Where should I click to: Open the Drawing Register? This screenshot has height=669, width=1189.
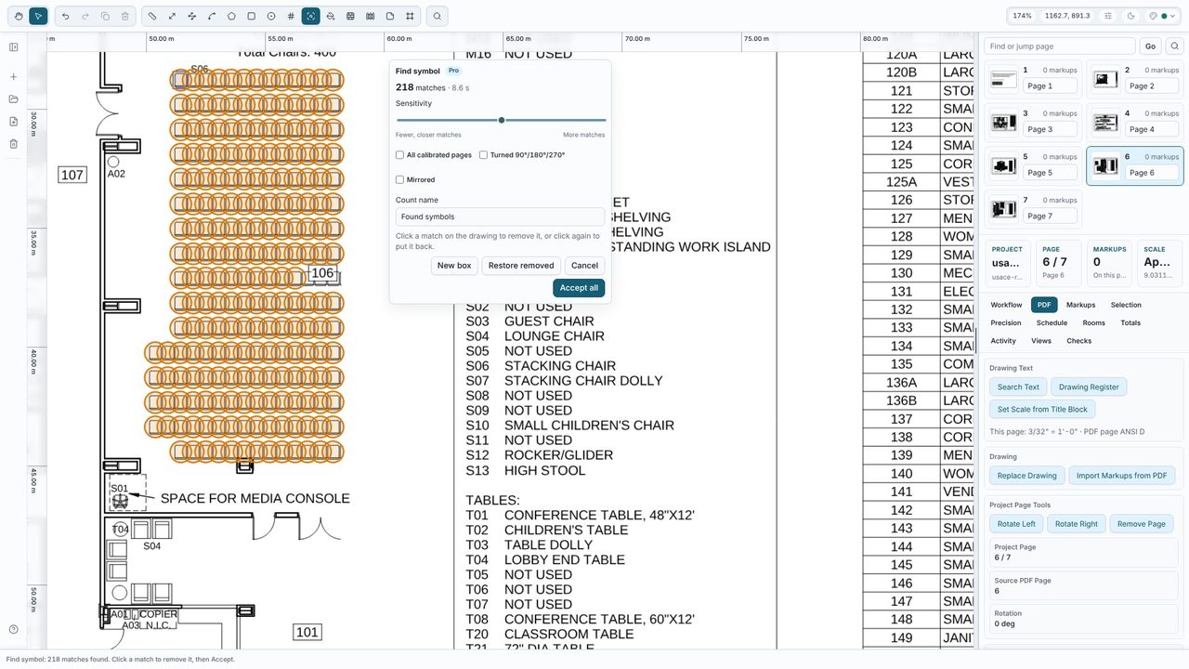click(x=1089, y=387)
